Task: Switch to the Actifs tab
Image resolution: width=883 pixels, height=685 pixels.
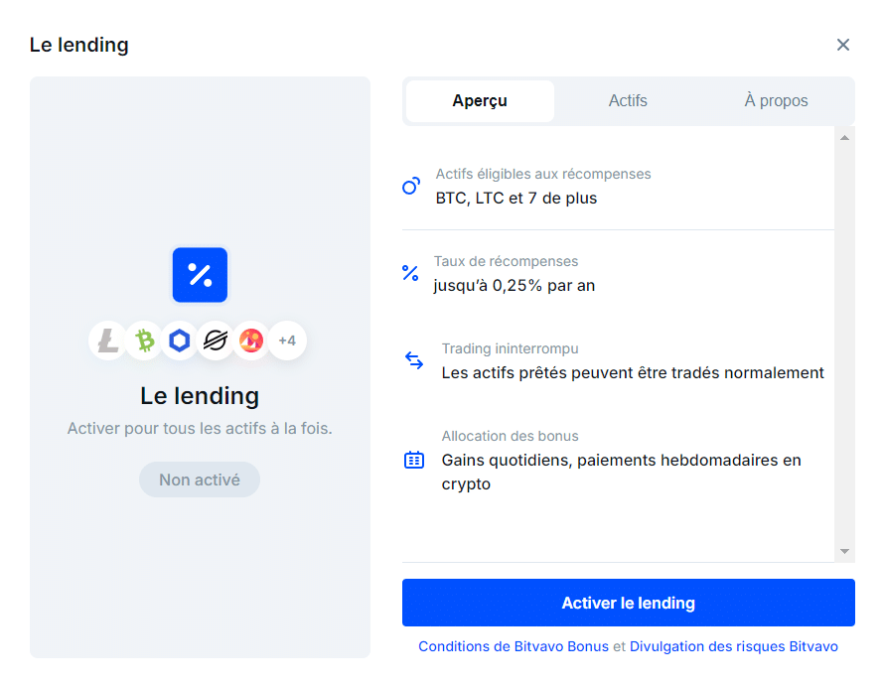Action: click(x=628, y=100)
